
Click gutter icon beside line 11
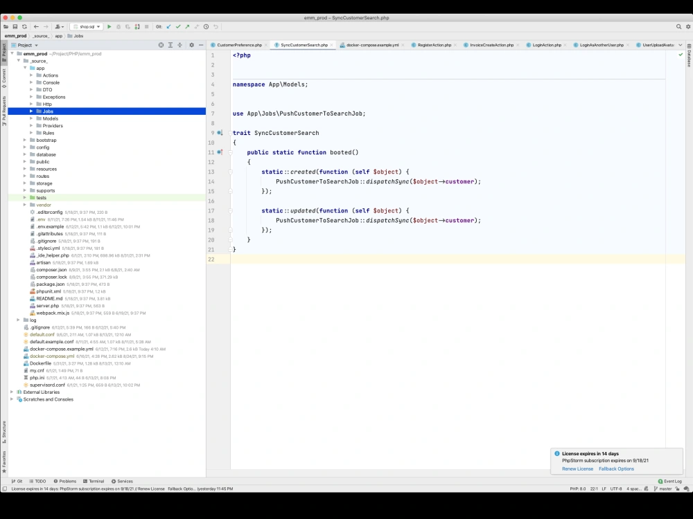coord(220,152)
